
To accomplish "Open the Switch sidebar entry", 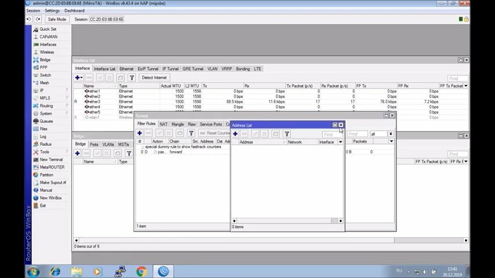I will 45,75.
